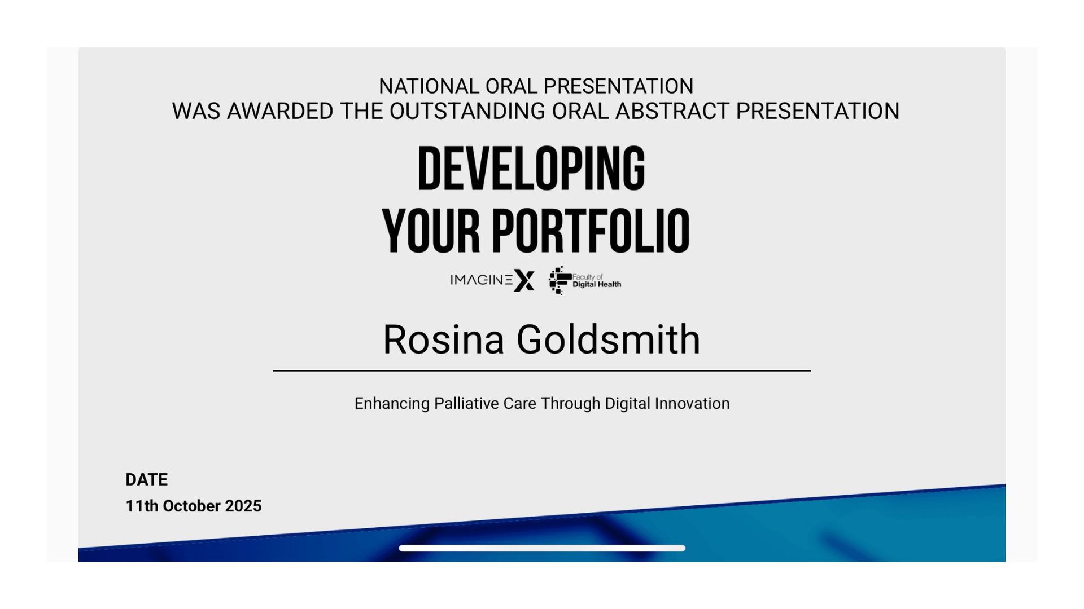
Task: Click the name Rosina Goldsmith
Action: click(x=541, y=340)
